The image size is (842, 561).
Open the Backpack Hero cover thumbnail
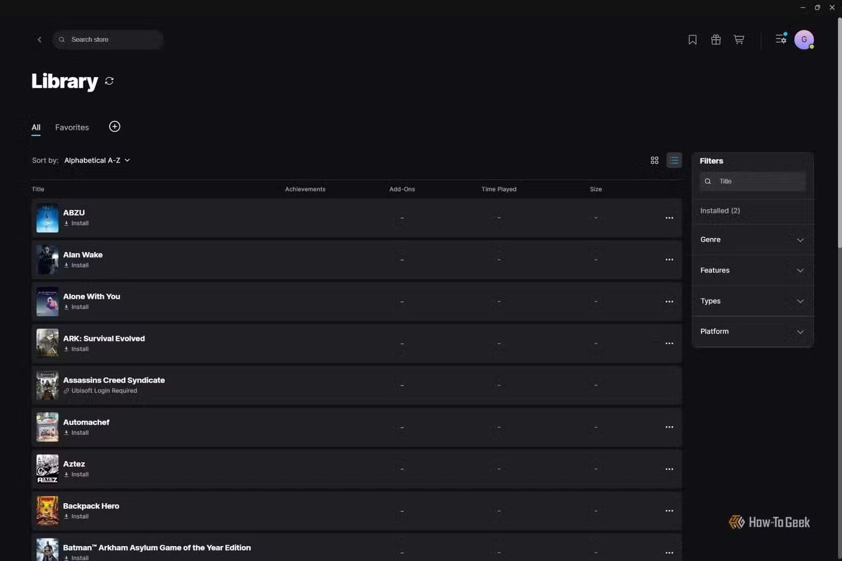[x=47, y=511]
